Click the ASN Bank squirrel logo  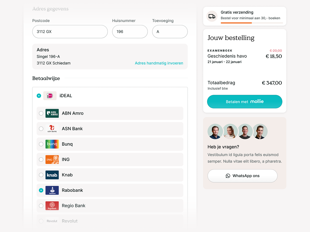pyautogui.click(x=52, y=129)
